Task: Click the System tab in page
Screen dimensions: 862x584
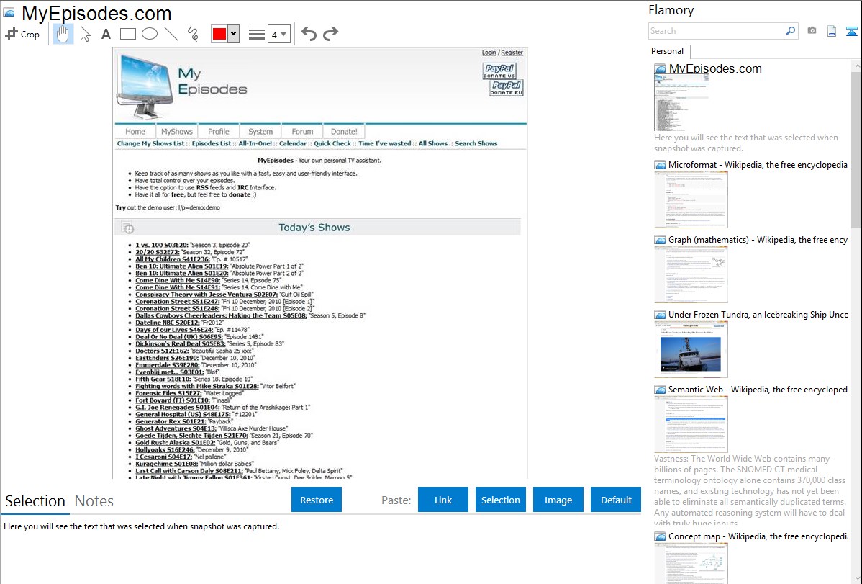Action: pos(260,132)
